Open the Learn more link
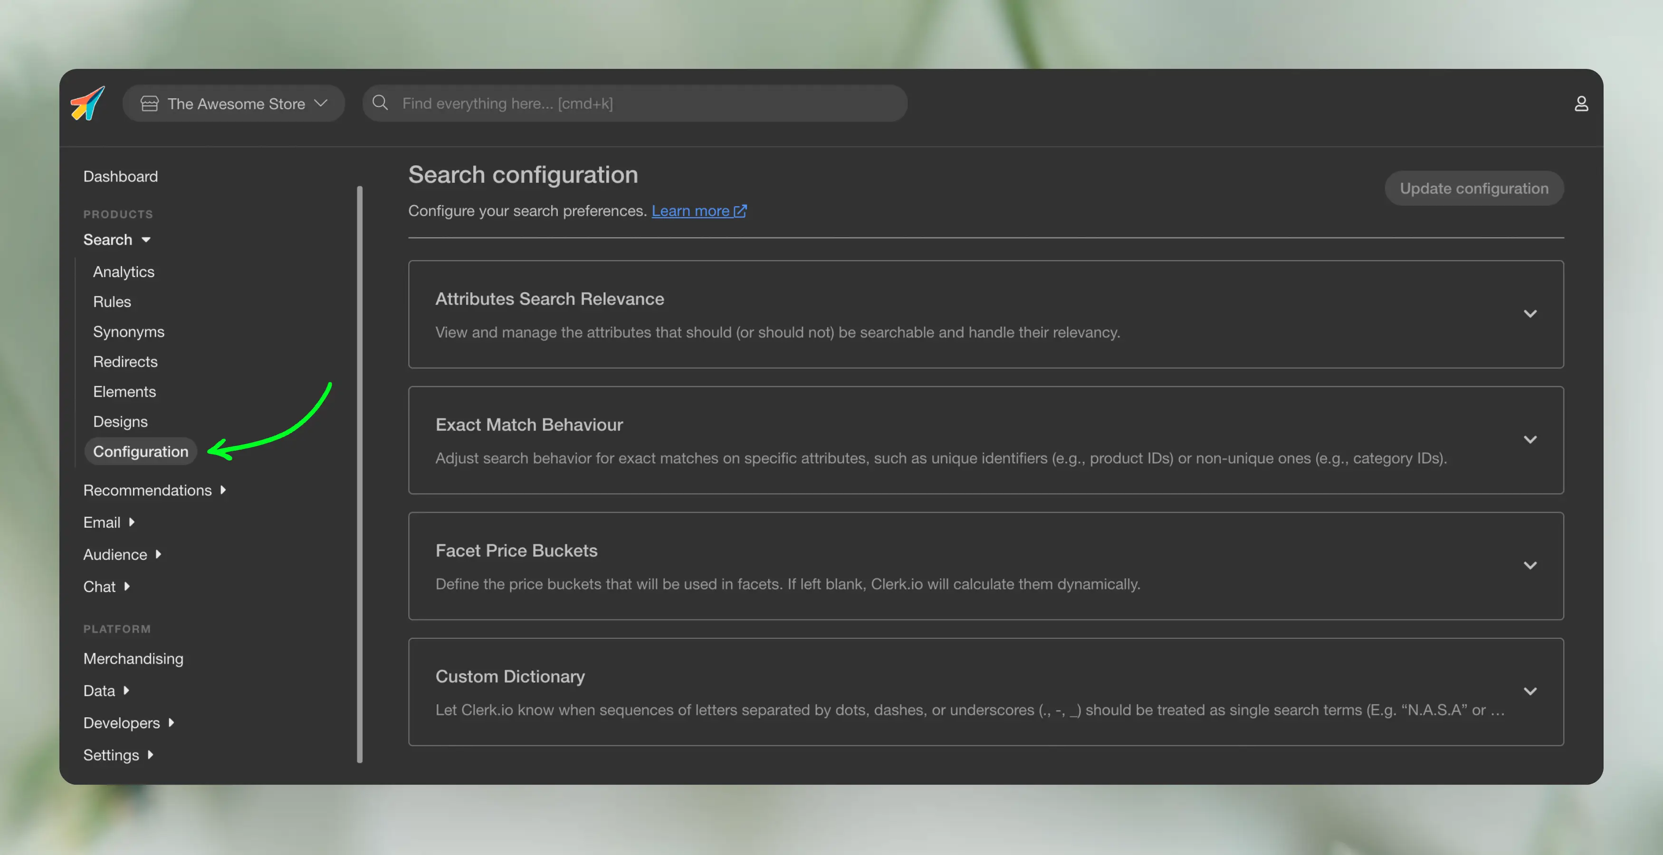Image resolution: width=1663 pixels, height=855 pixels. (x=689, y=211)
